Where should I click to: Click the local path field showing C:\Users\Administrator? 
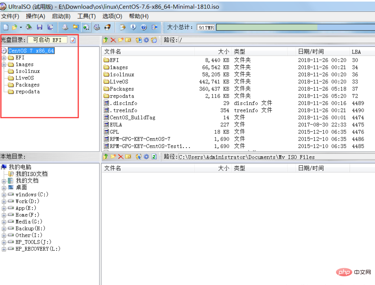[277, 157]
